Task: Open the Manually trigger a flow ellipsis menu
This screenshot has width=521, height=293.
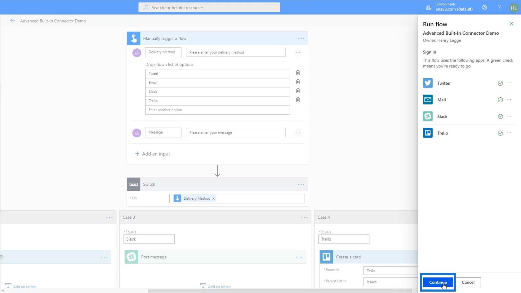Action: tap(301, 39)
